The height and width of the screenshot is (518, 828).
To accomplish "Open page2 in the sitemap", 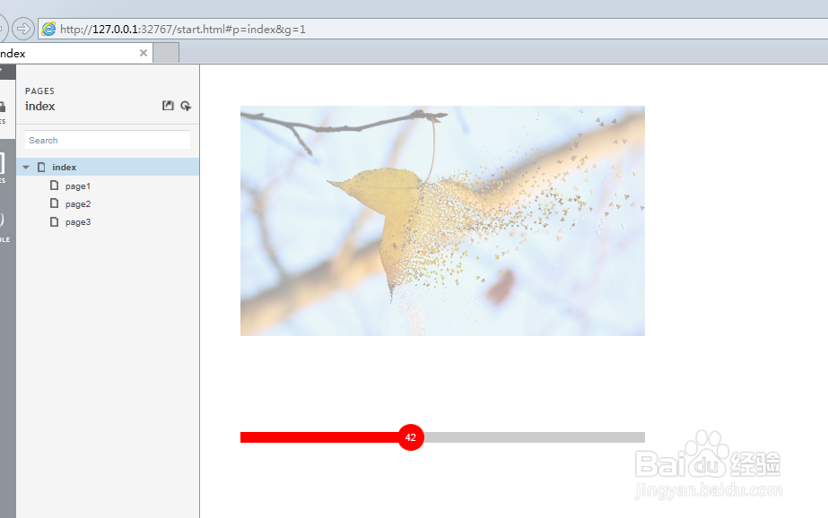I will tap(78, 204).
